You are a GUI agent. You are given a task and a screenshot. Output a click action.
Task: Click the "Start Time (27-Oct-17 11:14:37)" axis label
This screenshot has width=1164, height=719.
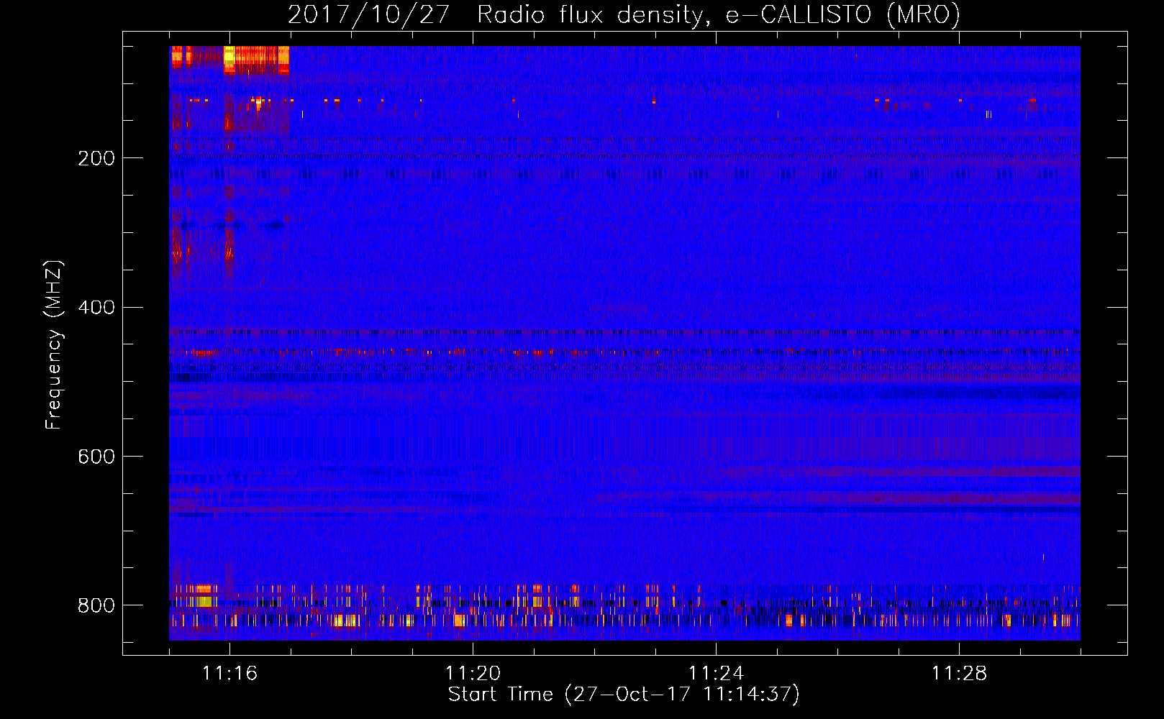pos(624,695)
